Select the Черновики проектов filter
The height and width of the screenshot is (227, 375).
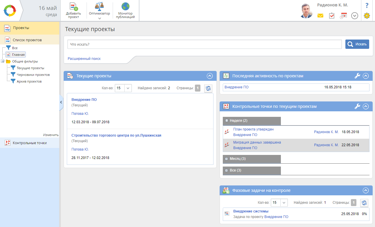click(33, 75)
